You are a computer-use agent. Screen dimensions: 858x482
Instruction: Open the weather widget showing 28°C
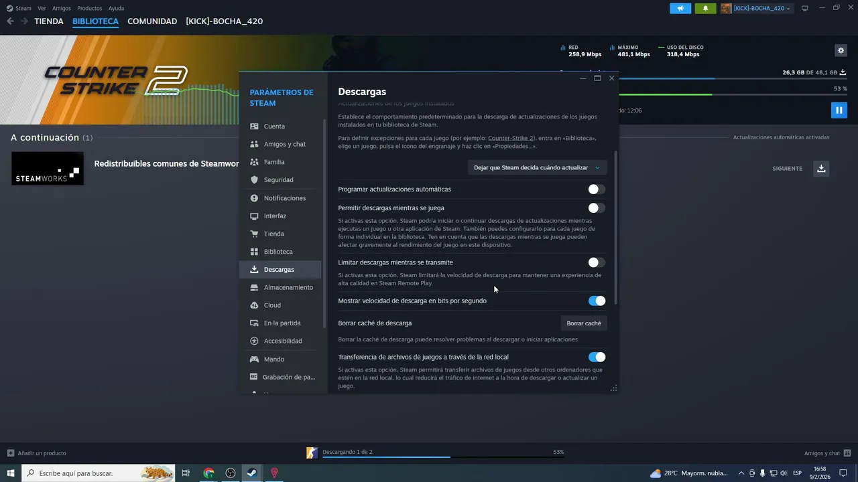point(688,473)
